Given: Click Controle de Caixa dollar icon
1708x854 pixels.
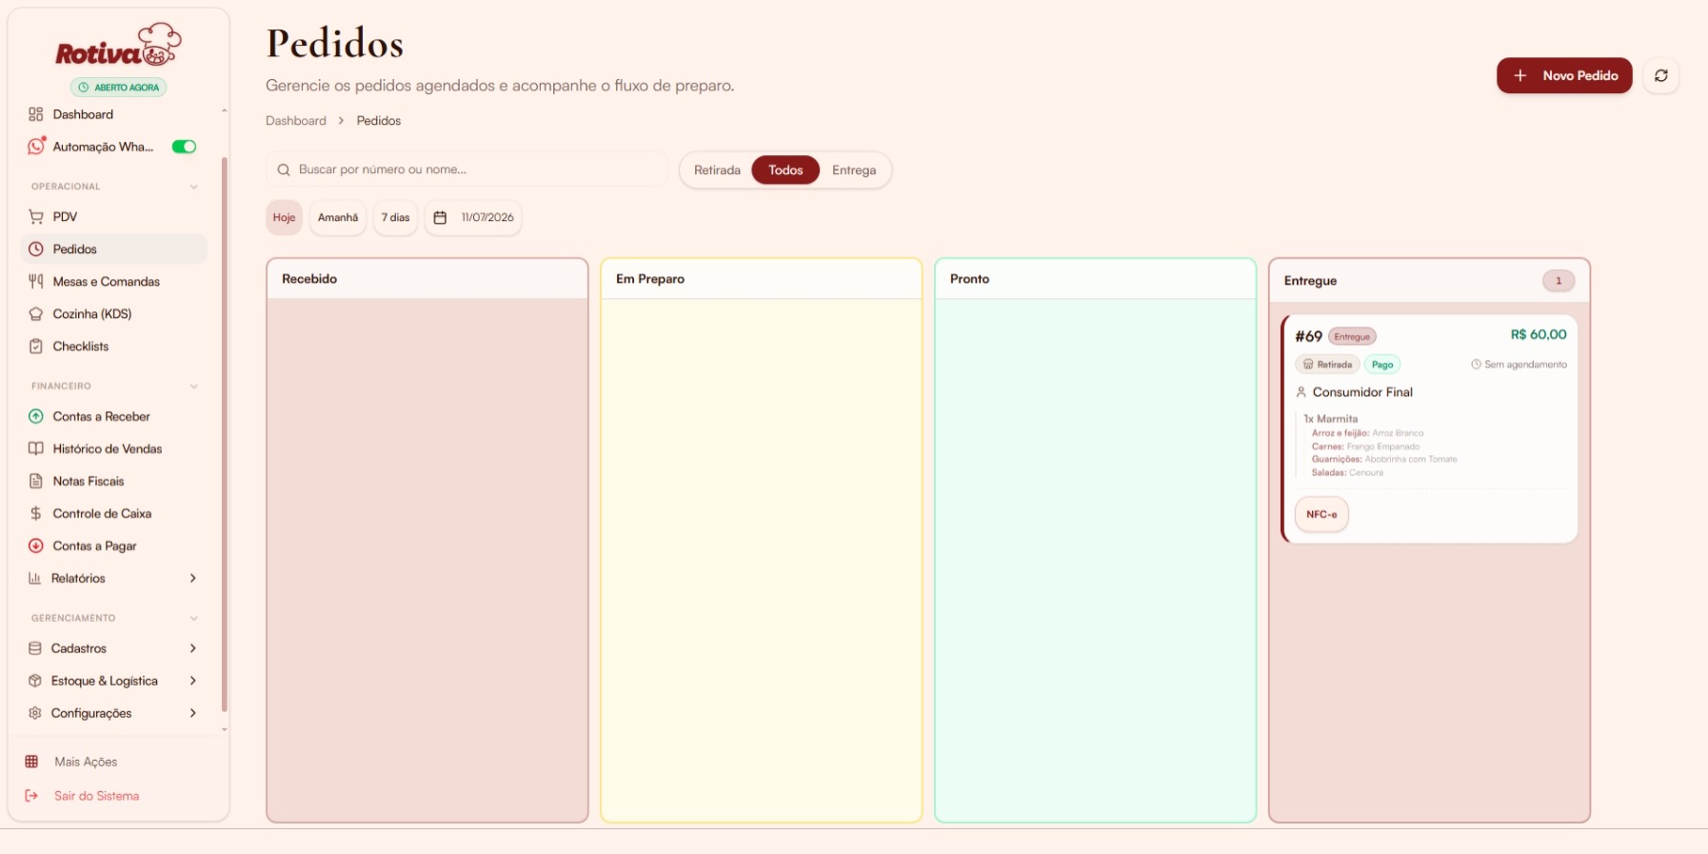Looking at the screenshot, I should tap(36, 514).
